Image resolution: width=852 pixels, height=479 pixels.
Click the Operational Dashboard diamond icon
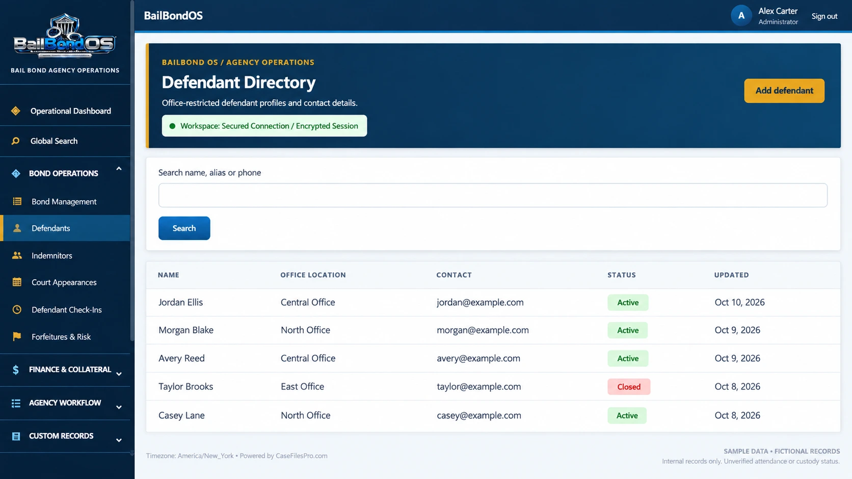click(16, 111)
